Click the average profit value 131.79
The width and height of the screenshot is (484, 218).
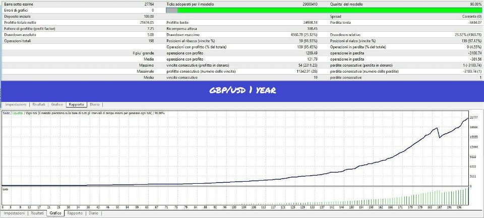[313, 59]
